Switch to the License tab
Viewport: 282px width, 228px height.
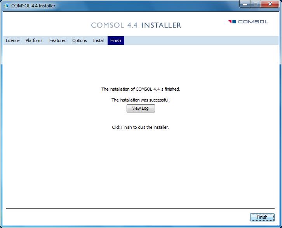click(x=12, y=40)
